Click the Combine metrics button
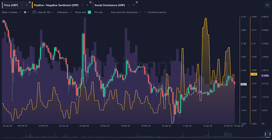 point(157,12)
